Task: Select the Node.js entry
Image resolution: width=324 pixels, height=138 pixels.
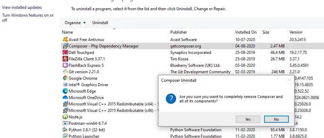Action: click(x=75, y=117)
